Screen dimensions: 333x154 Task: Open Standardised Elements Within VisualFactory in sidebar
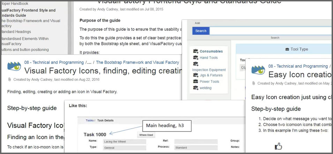click(x=25, y=41)
